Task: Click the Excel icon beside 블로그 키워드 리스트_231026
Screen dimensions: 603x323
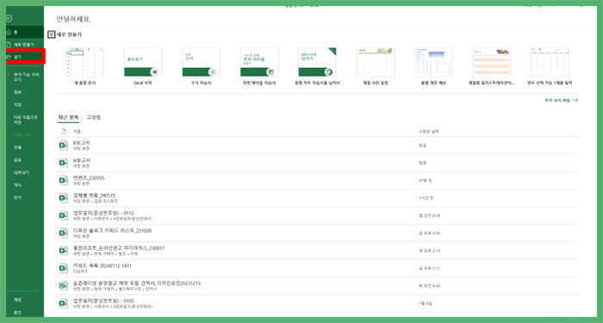Action: tap(64, 234)
